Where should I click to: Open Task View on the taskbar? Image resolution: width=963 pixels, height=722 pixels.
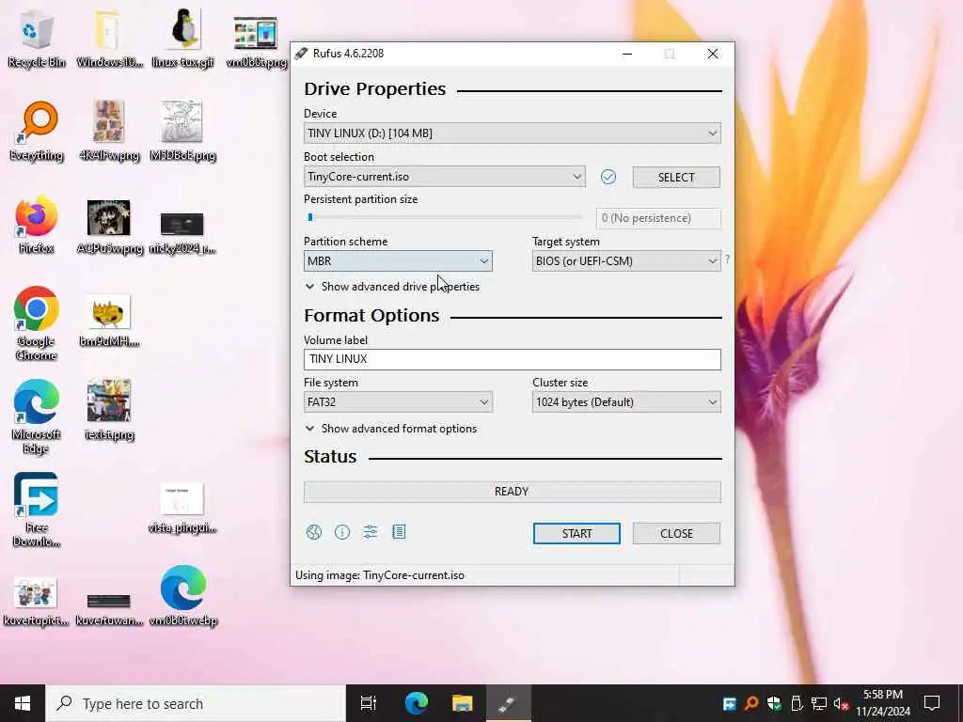pos(369,703)
